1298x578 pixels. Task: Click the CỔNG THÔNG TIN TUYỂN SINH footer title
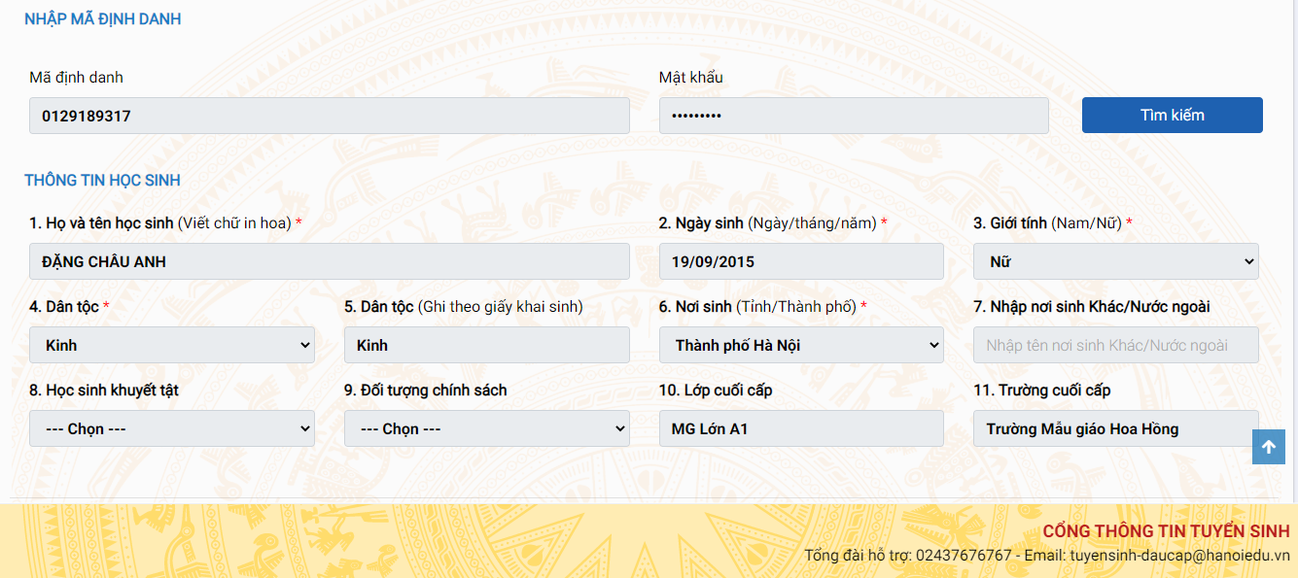click(x=1166, y=531)
